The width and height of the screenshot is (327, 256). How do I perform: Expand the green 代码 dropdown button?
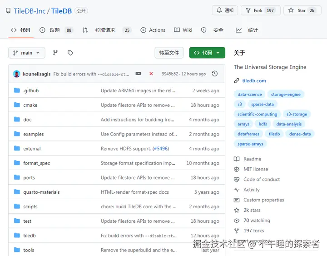(207, 53)
